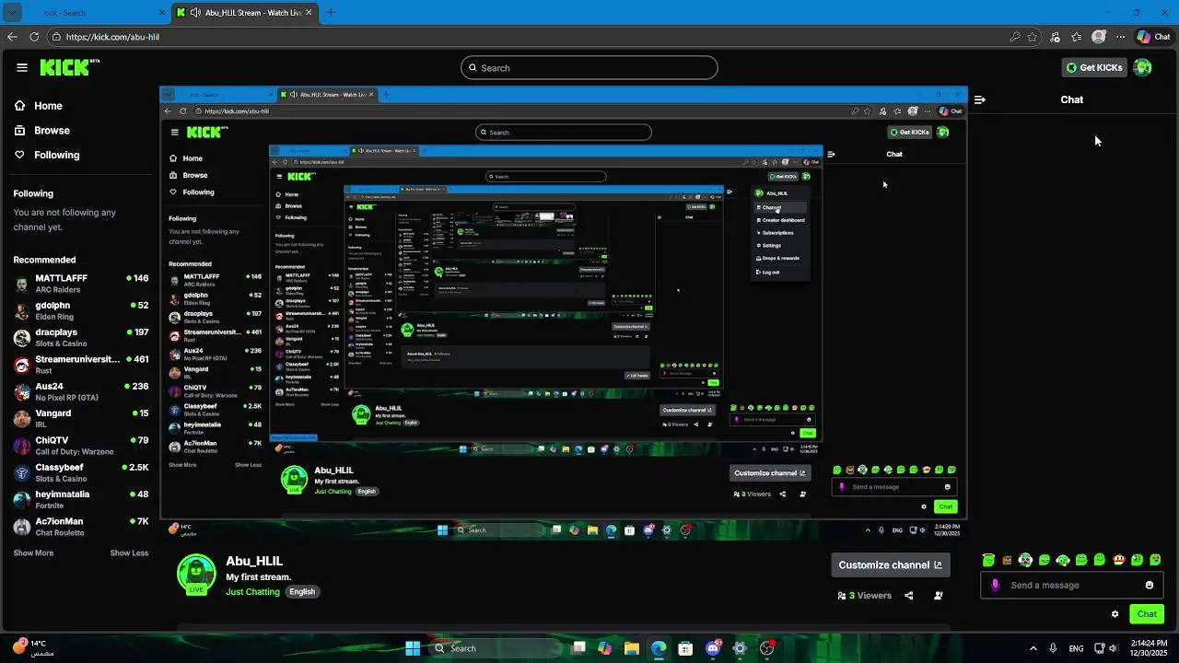Mute audio on Abu_HLIL Stream tab

tap(195, 12)
